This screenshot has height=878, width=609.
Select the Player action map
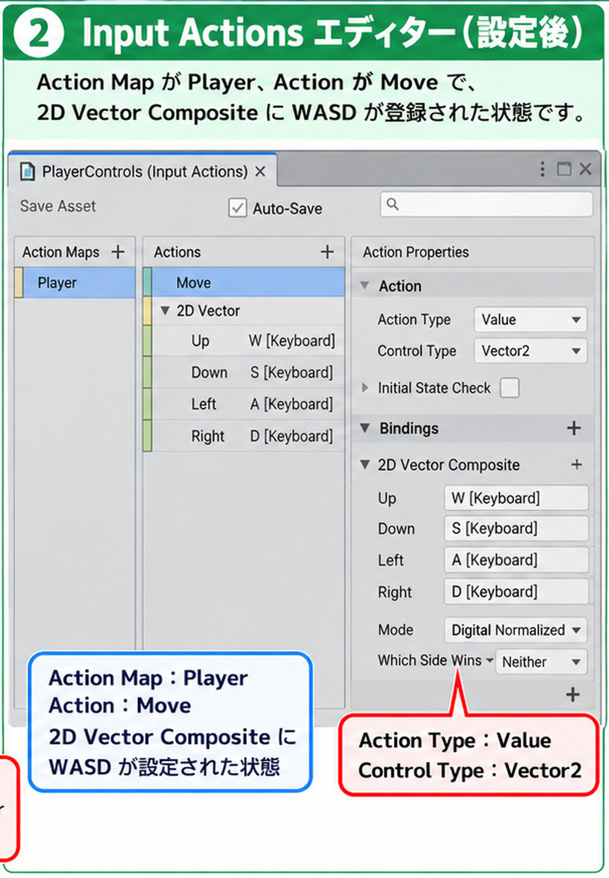tap(75, 283)
